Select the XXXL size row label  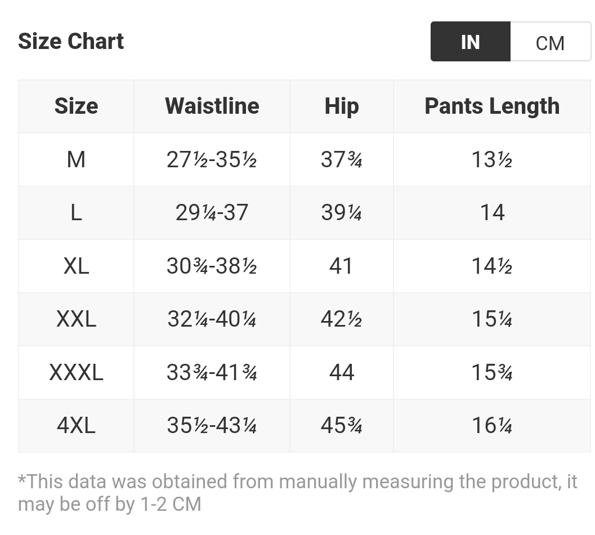click(76, 372)
